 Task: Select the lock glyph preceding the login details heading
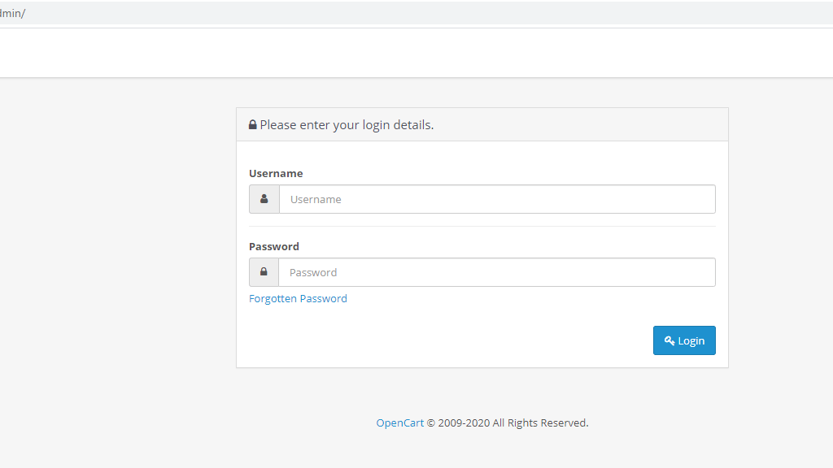tap(252, 123)
